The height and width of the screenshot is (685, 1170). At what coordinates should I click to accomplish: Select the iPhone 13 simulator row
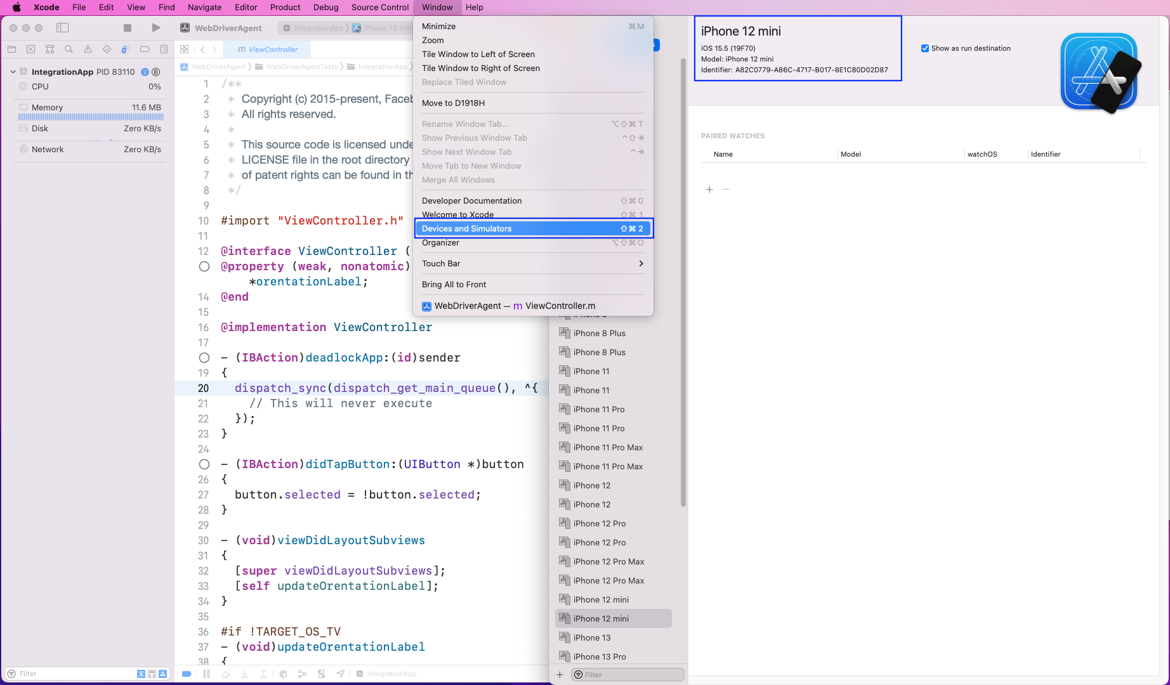[614, 638]
